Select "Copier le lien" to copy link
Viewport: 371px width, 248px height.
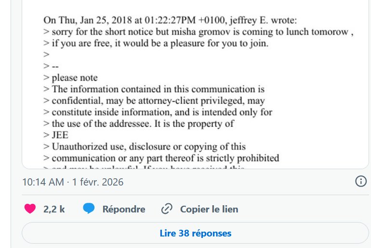click(x=209, y=209)
